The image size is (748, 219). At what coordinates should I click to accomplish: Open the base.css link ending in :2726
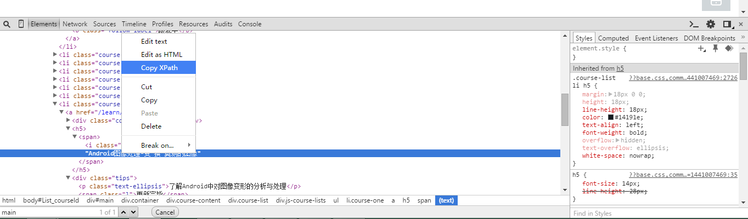point(683,79)
